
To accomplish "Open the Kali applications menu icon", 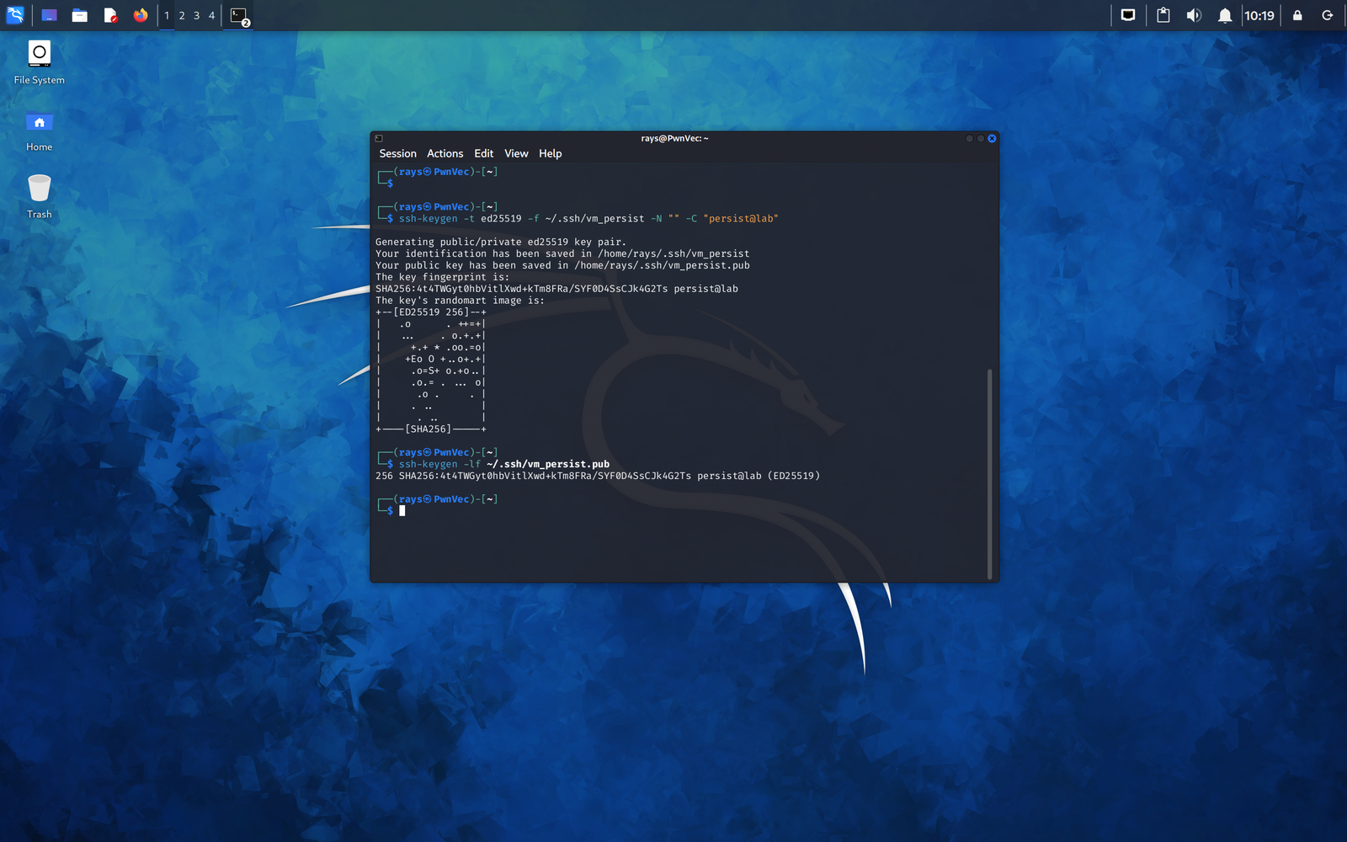I will pos(15,15).
